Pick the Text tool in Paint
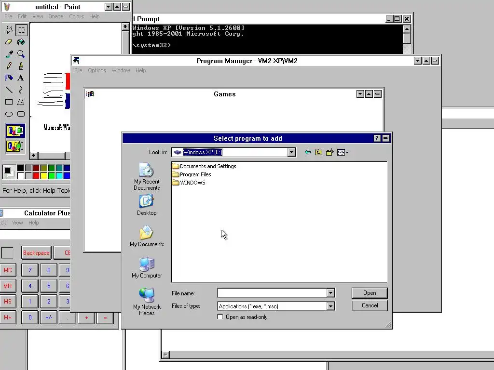 (21, 78)
